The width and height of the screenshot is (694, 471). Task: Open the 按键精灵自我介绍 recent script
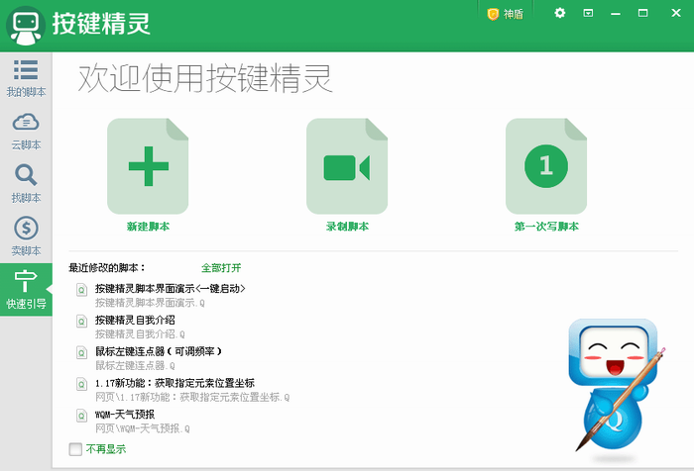(x=135, y=321)
